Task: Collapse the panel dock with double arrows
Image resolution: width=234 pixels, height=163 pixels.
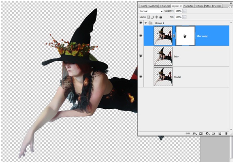Action: [x=231, y=3]
